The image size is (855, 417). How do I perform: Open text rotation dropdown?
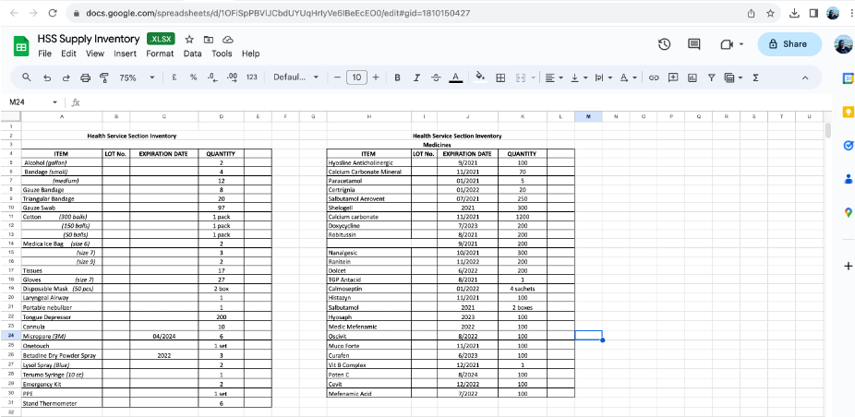point(628,77)
